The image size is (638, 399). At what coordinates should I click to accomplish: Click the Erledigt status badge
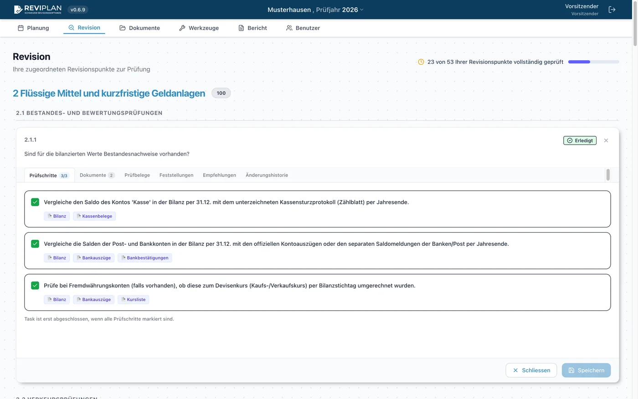click(x=580, y=140)
